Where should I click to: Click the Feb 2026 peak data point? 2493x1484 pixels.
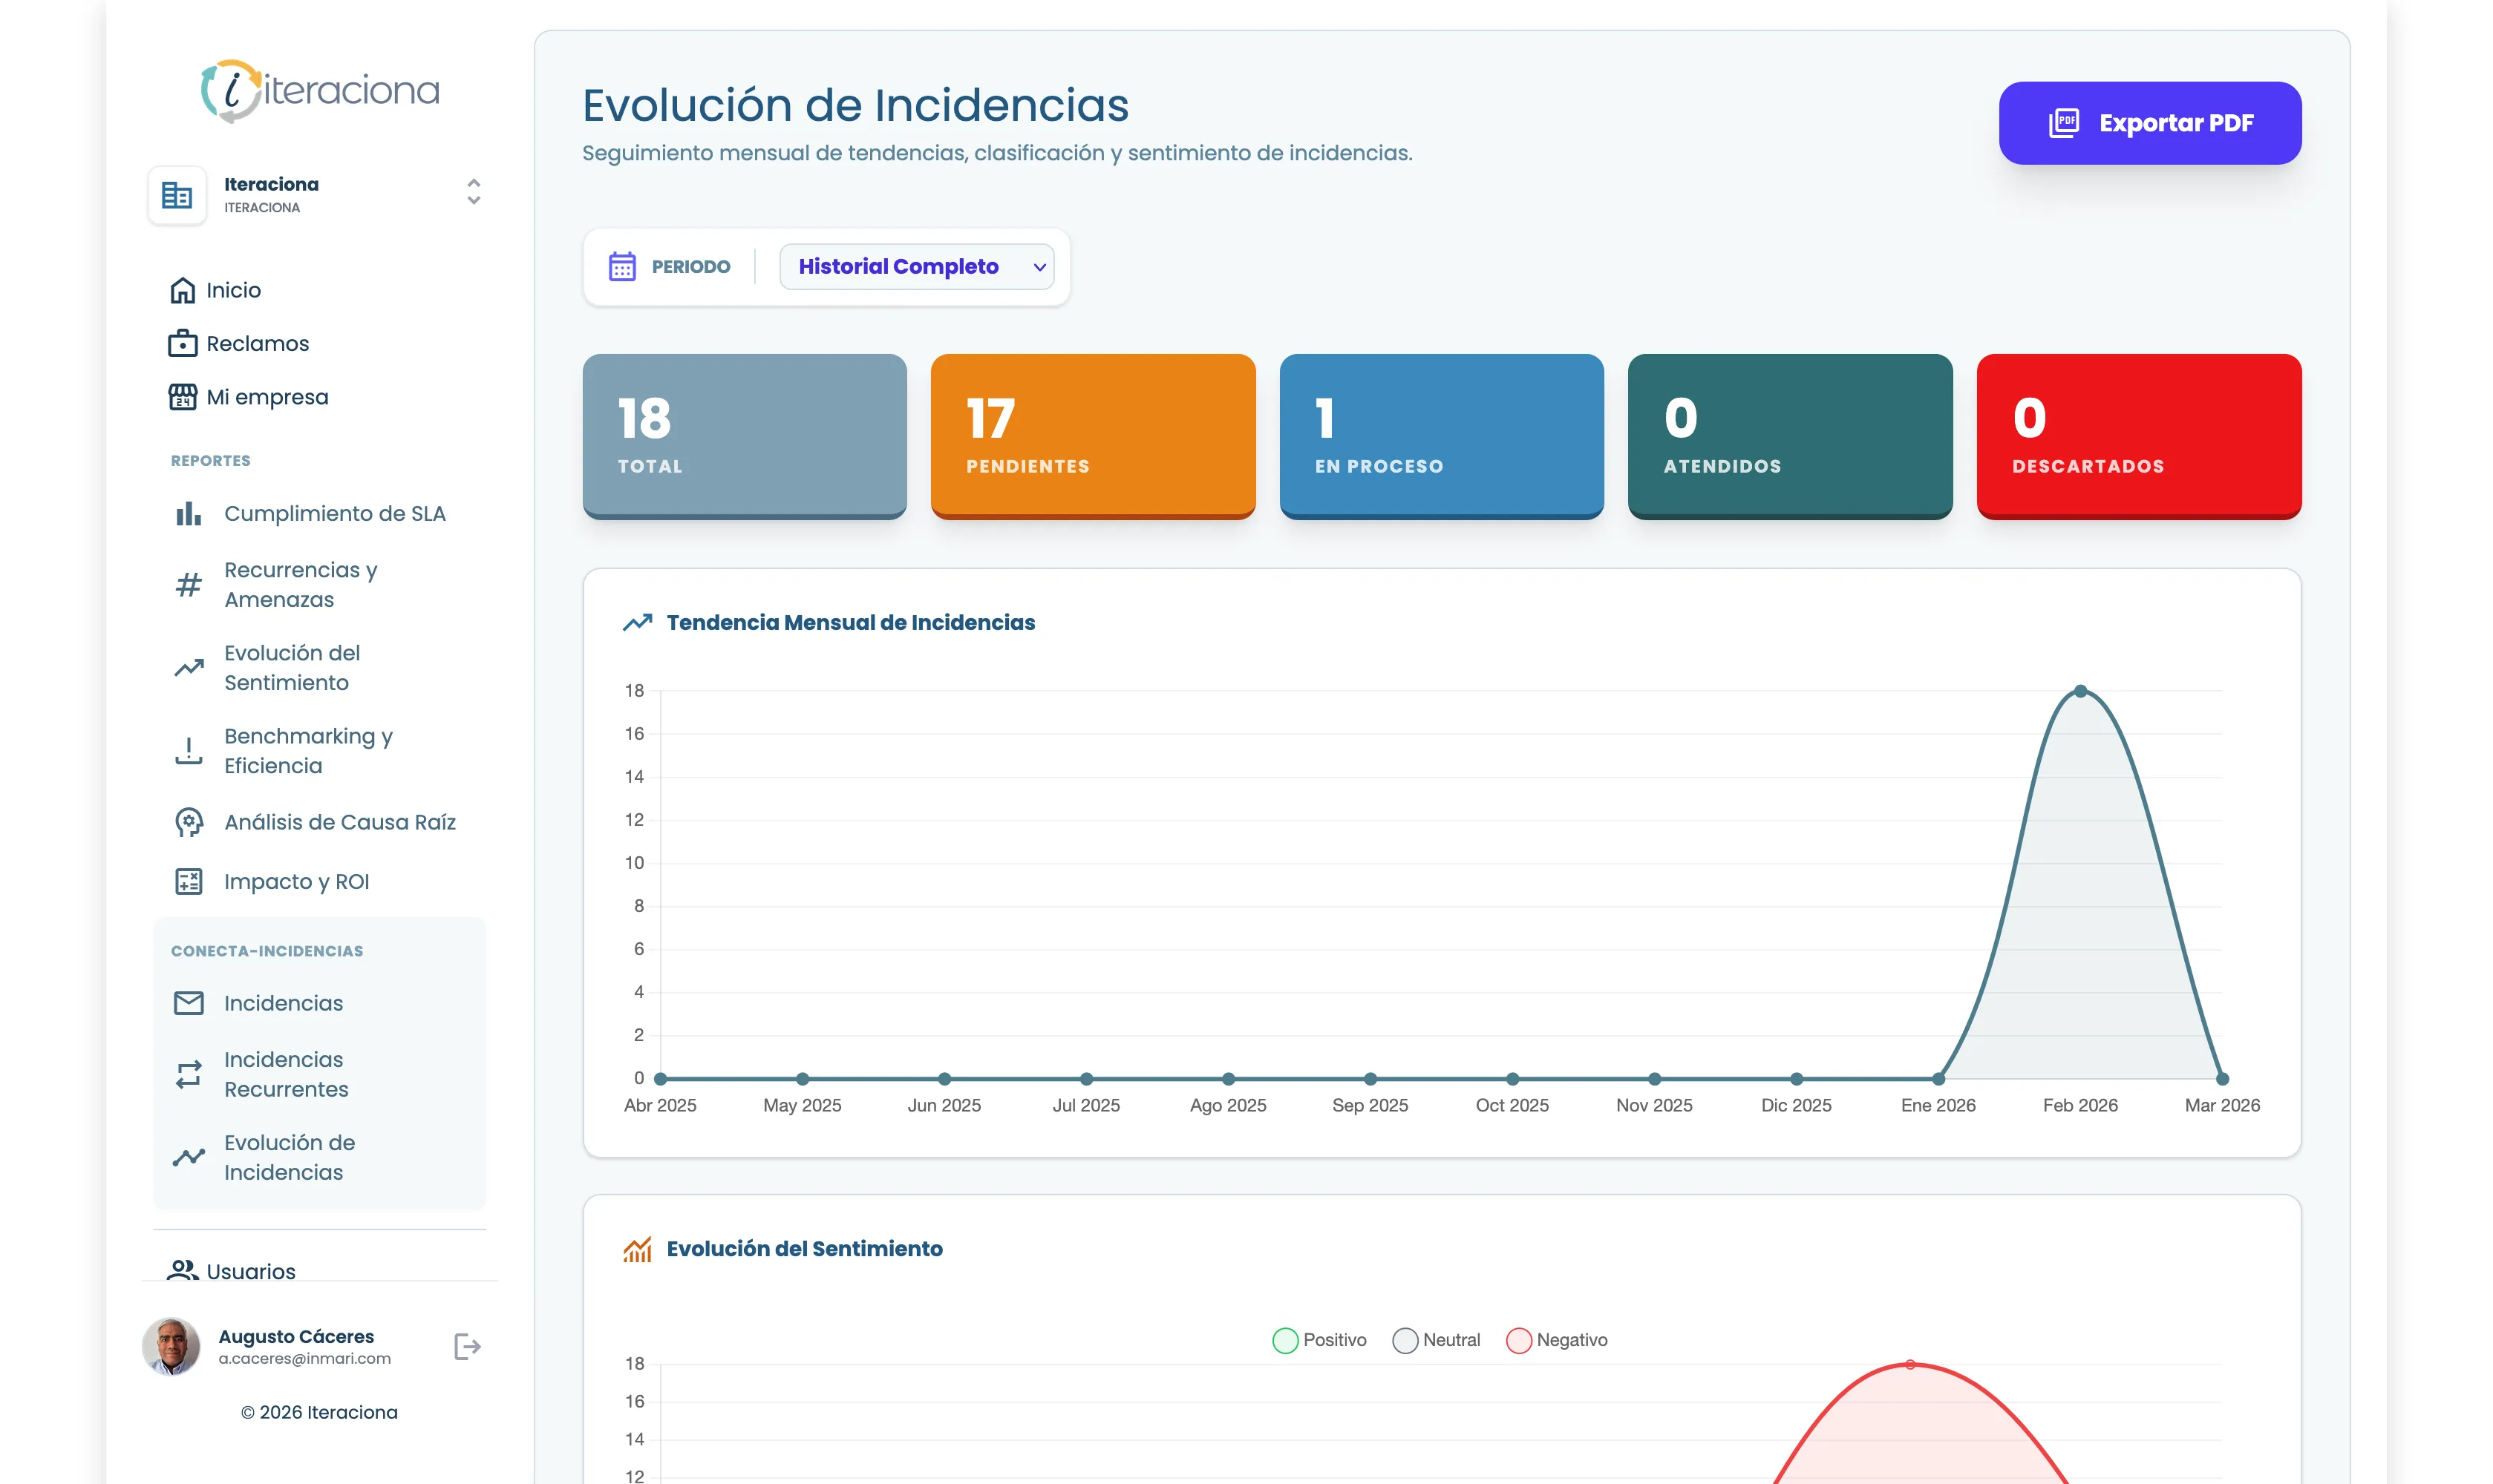click(x=2079, y=689)
